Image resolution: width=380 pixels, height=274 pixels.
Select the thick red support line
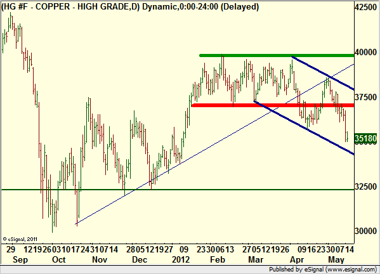273,105
